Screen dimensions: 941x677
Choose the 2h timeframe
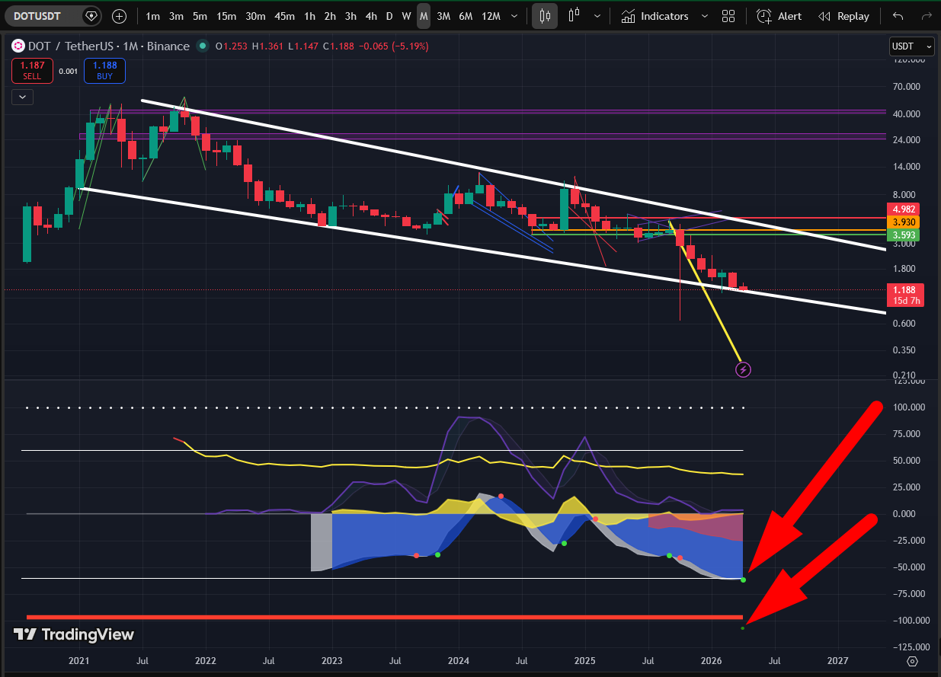click(x=330, y=16)
